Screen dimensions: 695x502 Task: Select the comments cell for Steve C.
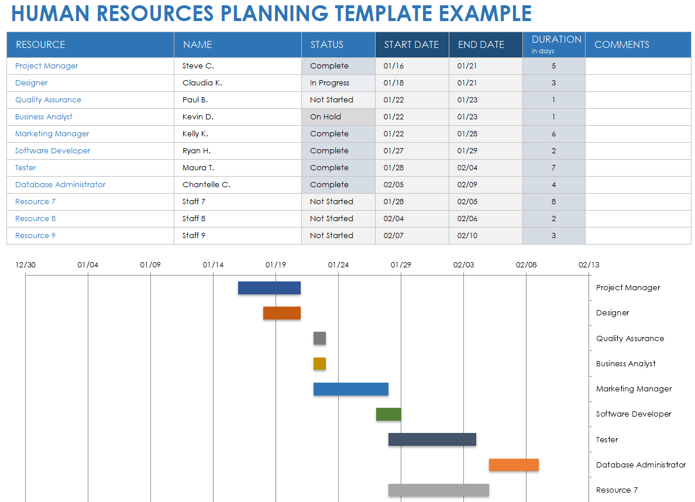click(638, 66)
